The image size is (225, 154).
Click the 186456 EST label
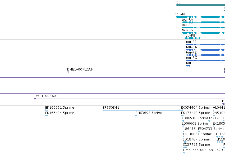tap(189, 129)
